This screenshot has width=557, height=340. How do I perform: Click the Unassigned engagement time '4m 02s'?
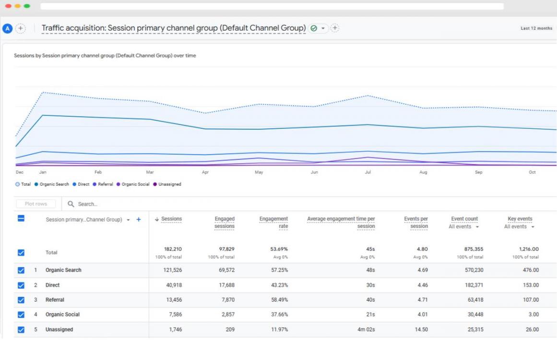(x=366, y=329)
